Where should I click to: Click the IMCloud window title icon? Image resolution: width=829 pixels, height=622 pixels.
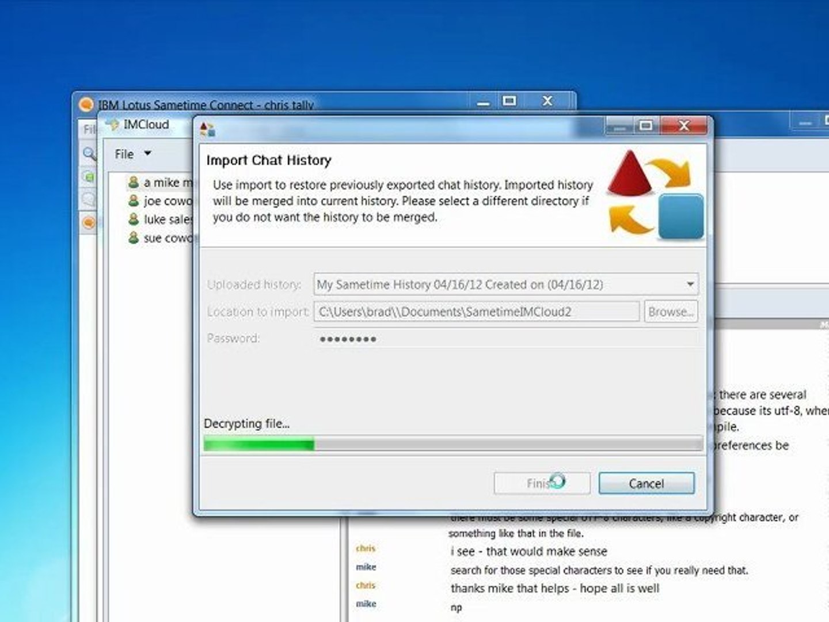coord(113,124)
